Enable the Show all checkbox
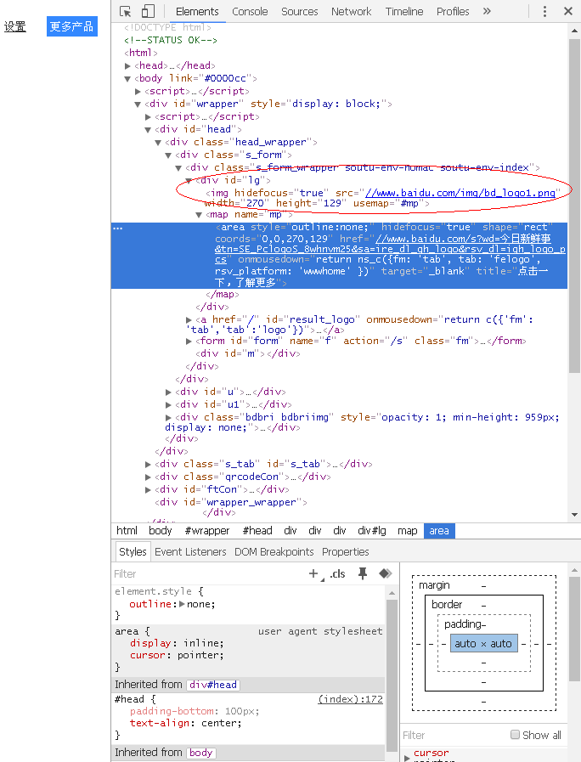The width and height of the screenshot is (581, 762). click(515, 735)
